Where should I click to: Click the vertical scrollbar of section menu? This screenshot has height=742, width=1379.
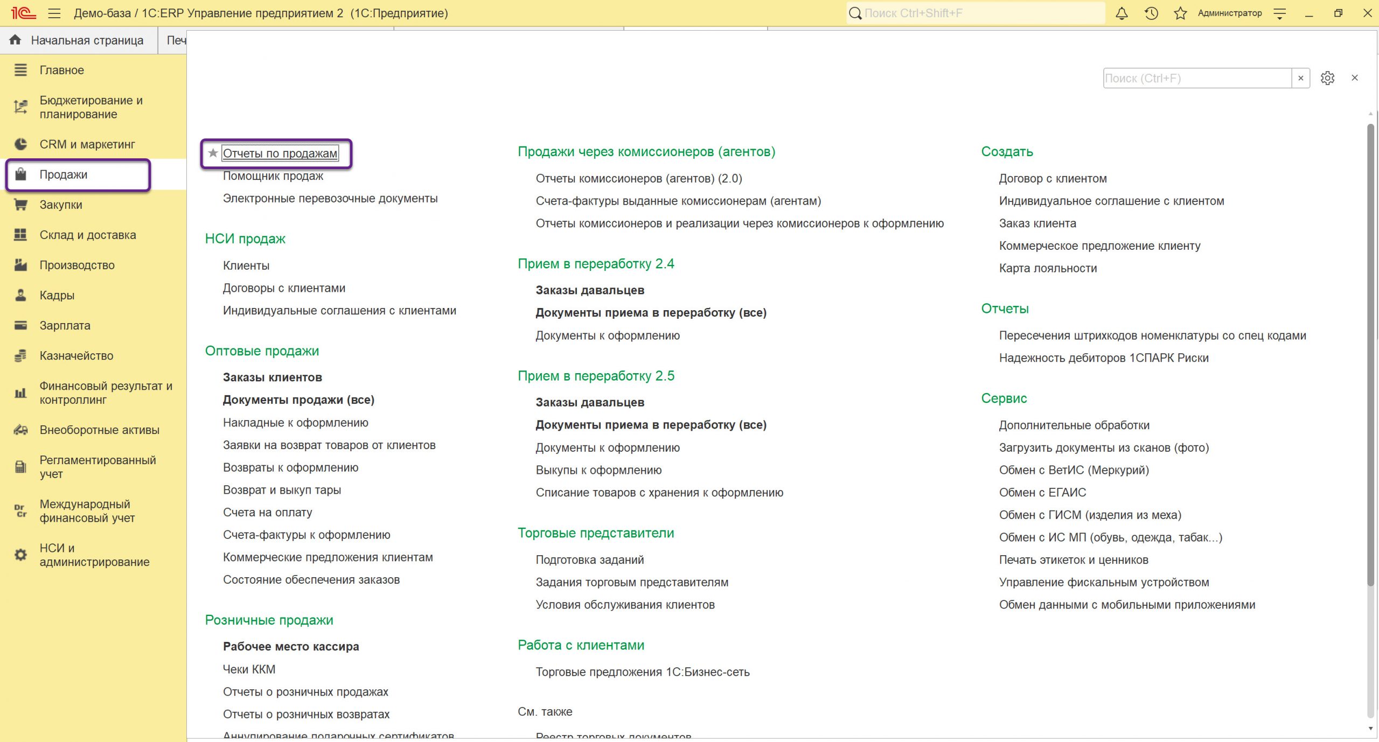tap(1370, 355)
